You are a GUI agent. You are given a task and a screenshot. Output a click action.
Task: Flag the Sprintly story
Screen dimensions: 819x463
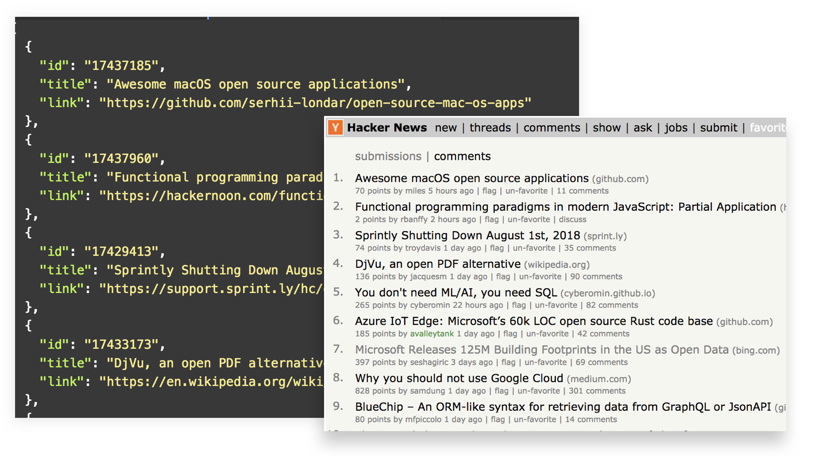coord(497,248)
